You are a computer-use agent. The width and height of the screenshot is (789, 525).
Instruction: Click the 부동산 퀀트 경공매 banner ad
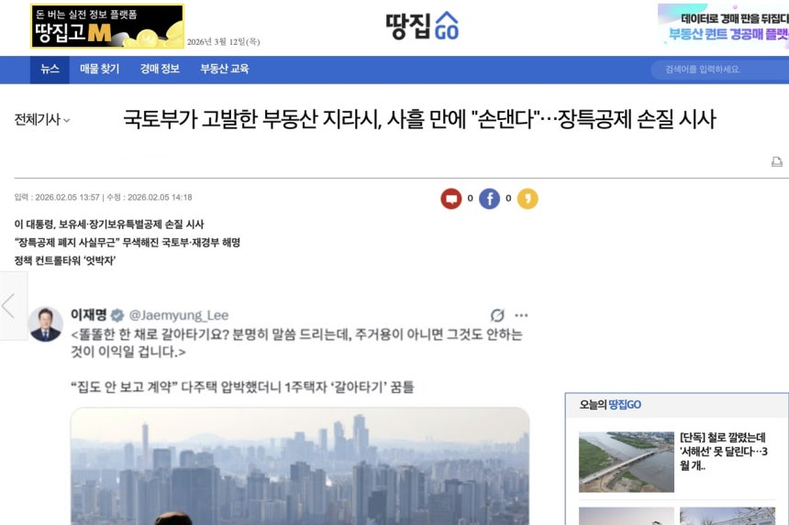723,27
